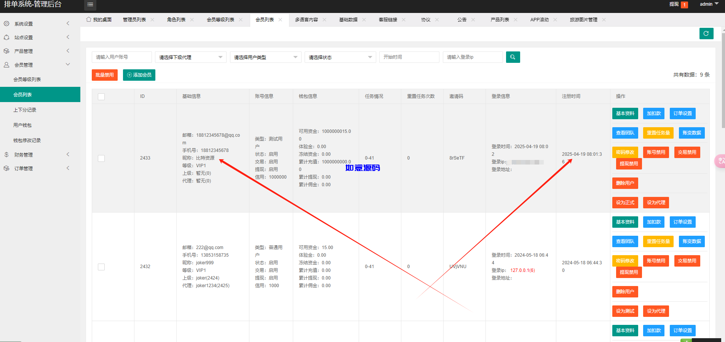
Task: Close the 会员等级列表 tab
Action: (241, 20)
